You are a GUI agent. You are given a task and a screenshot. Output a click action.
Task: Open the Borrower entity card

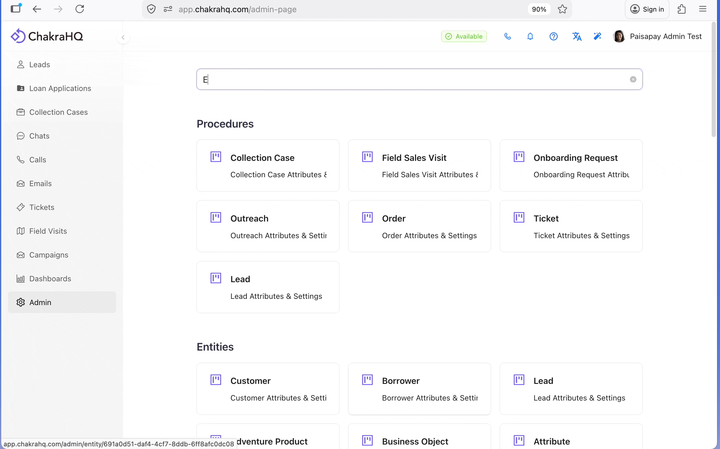[419, 388]
